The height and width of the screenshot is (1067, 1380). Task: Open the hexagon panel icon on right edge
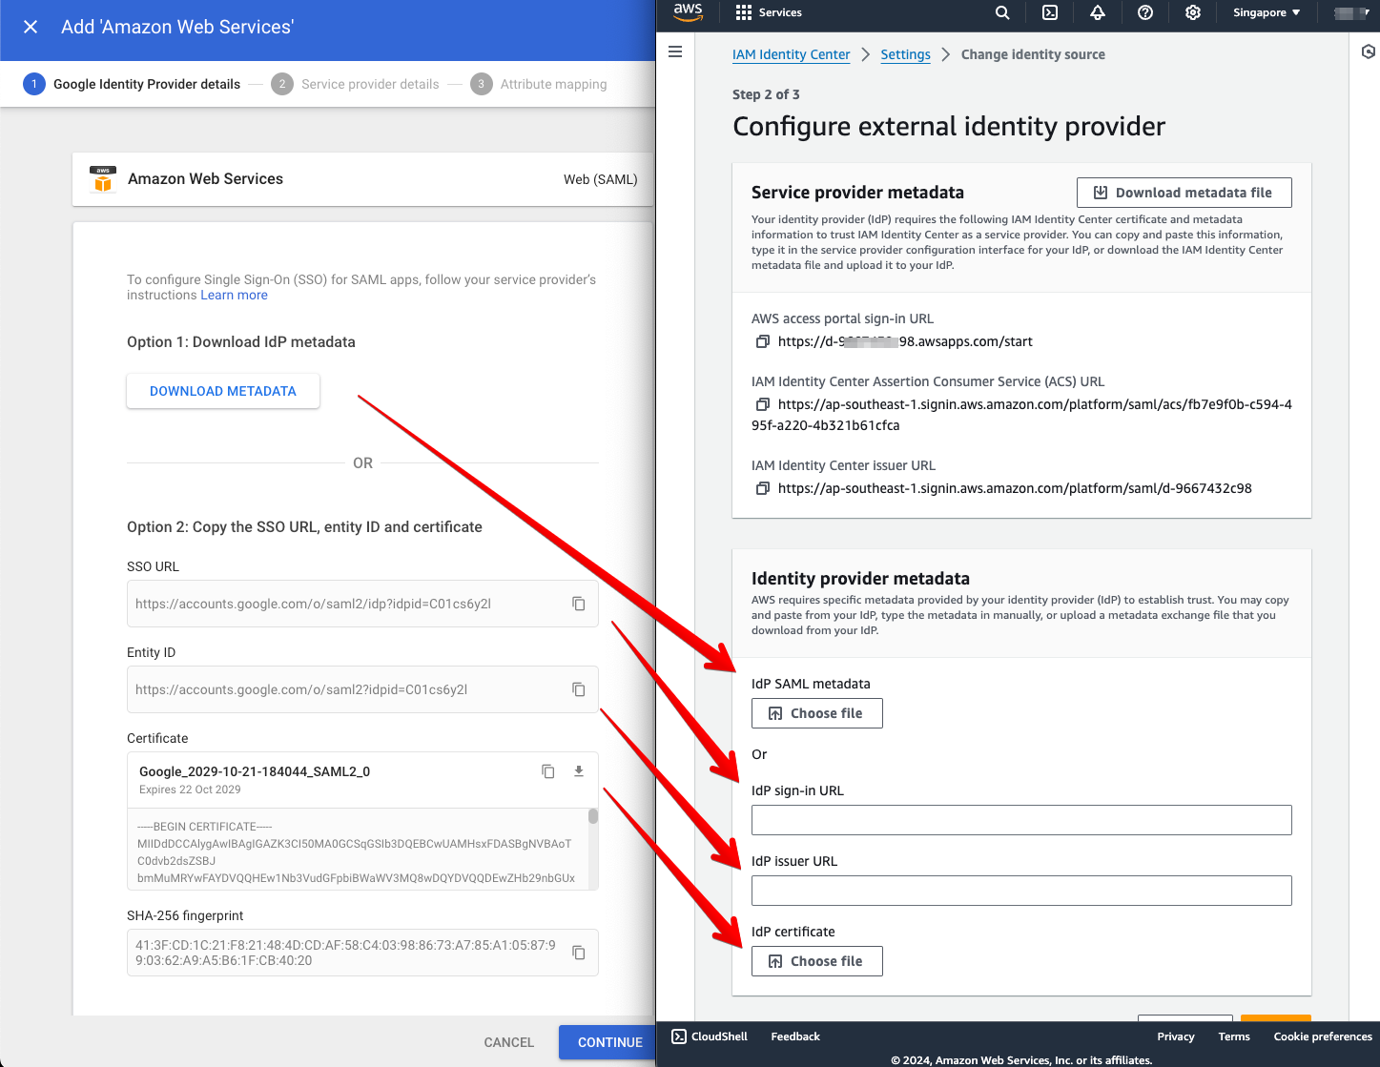coord(1369,52)
